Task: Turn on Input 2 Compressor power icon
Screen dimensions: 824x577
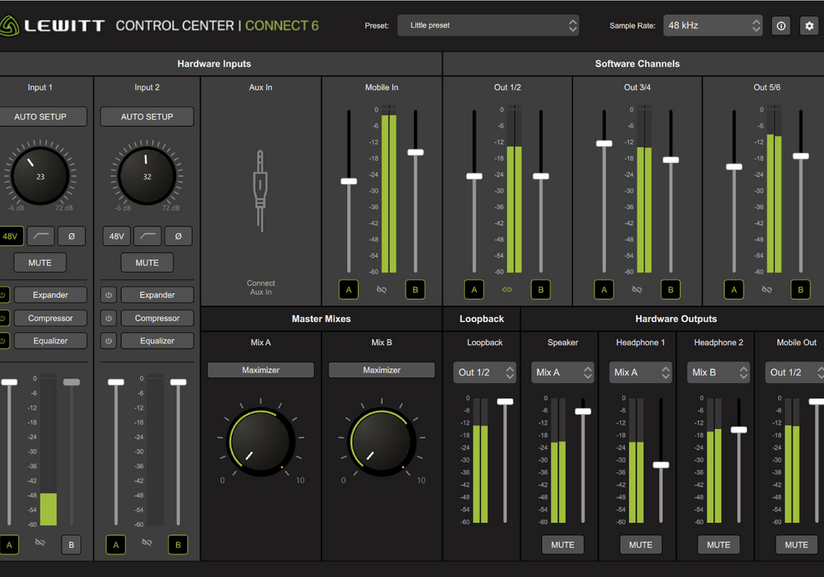Action: click(x=108, y=318)
